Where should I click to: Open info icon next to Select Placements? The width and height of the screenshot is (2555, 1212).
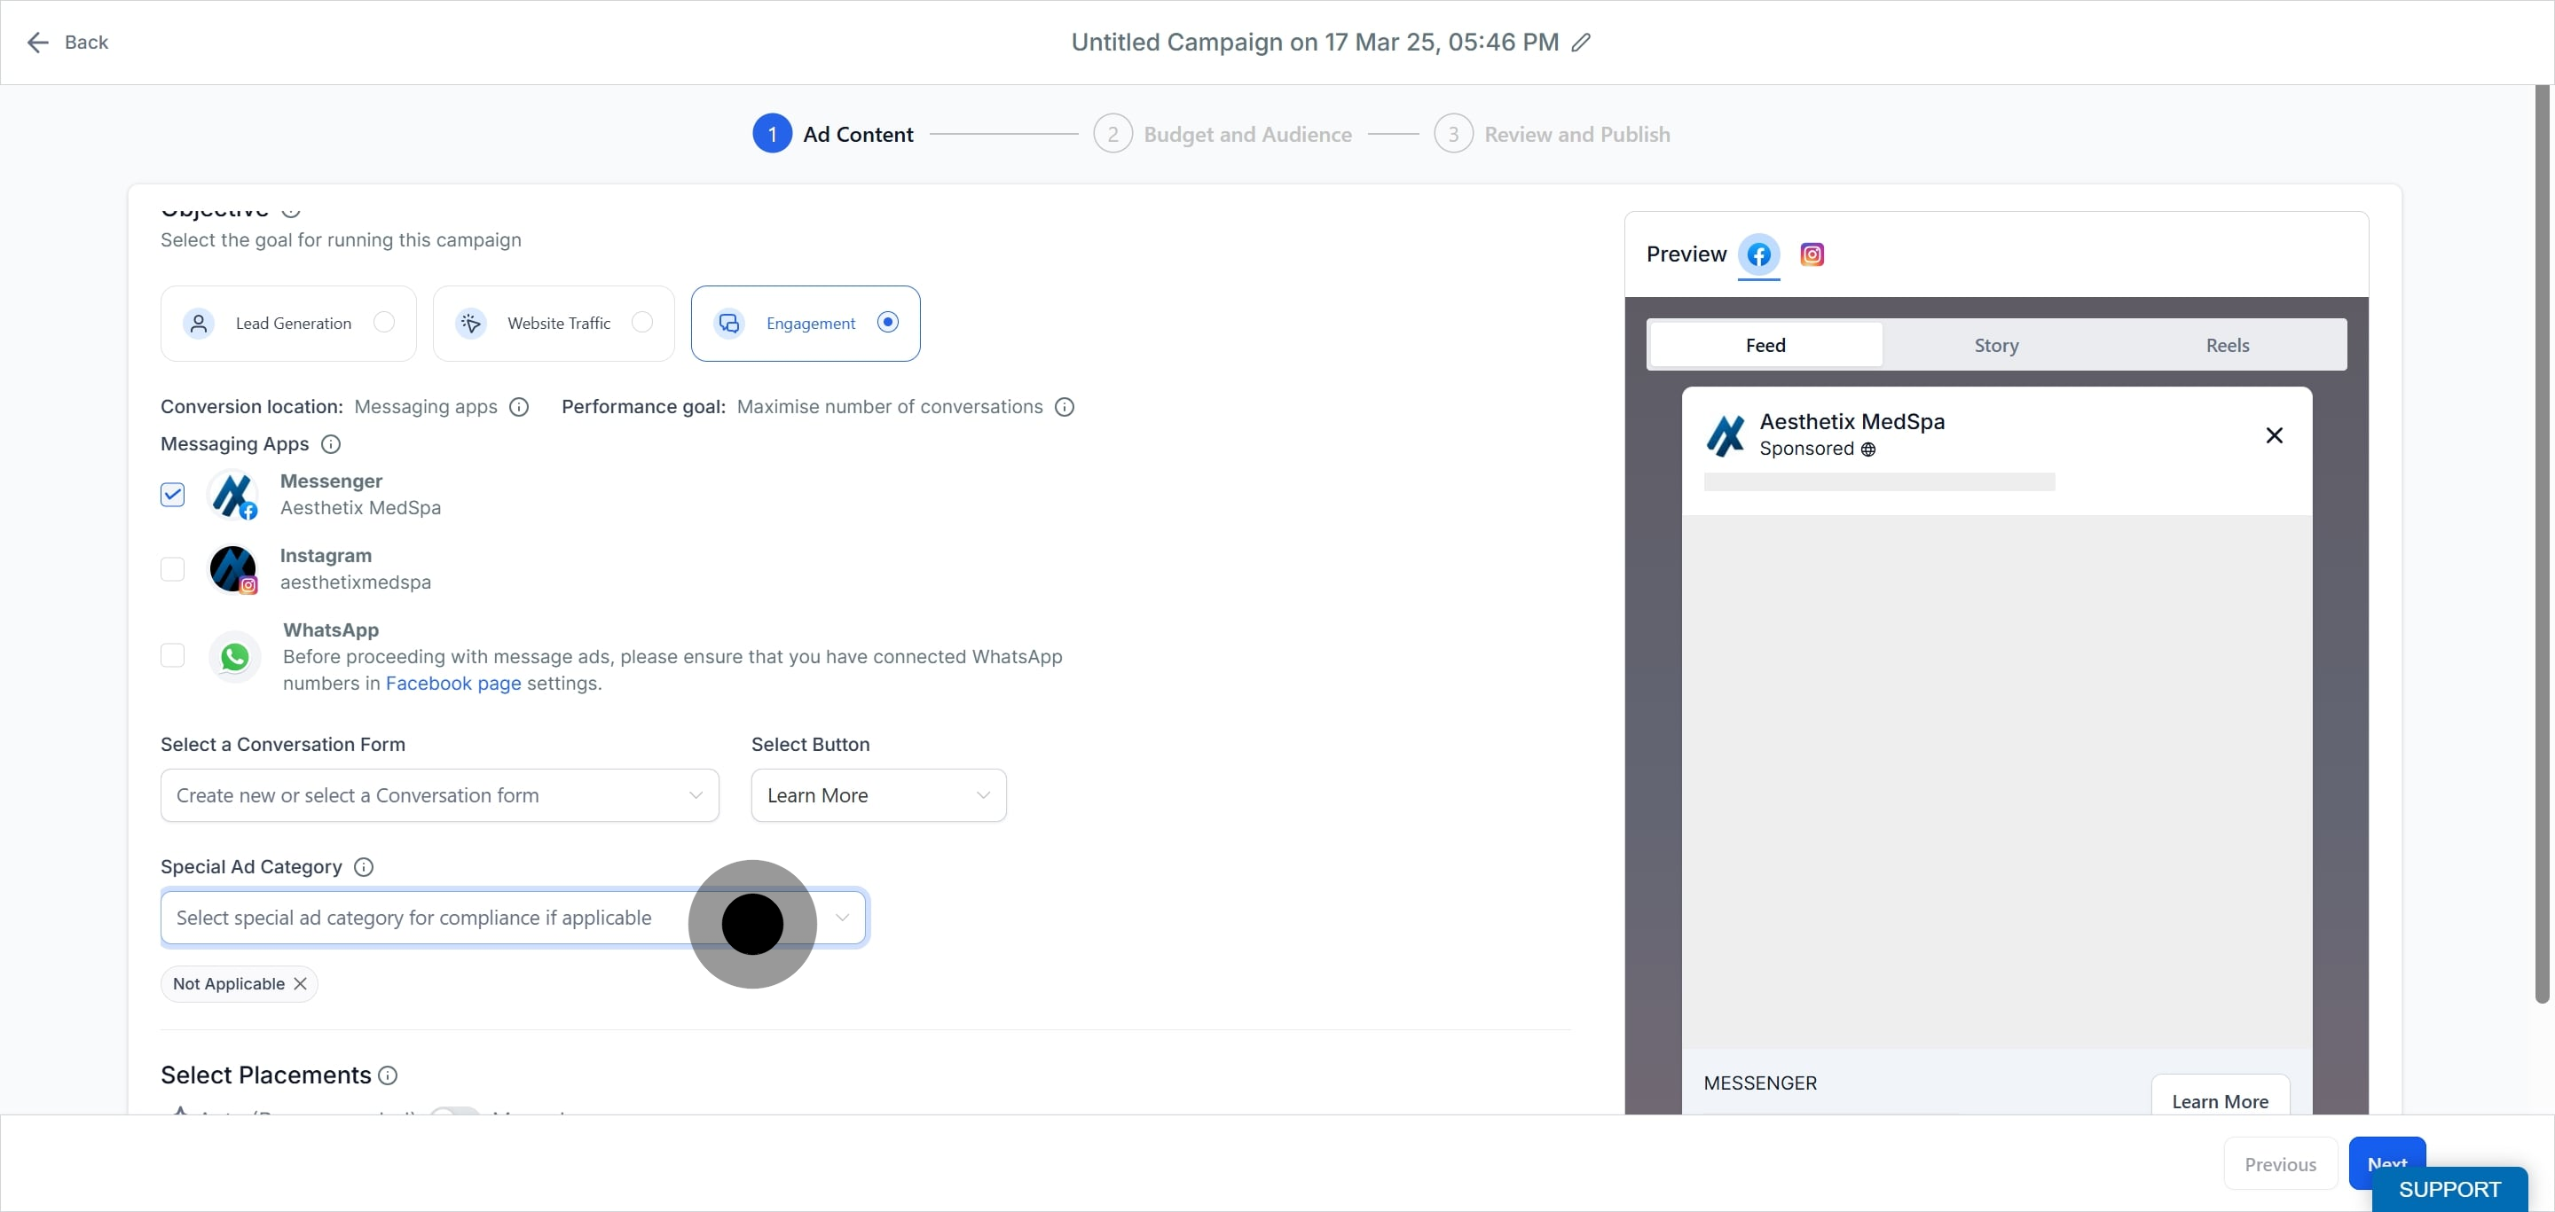(388, 1075)
